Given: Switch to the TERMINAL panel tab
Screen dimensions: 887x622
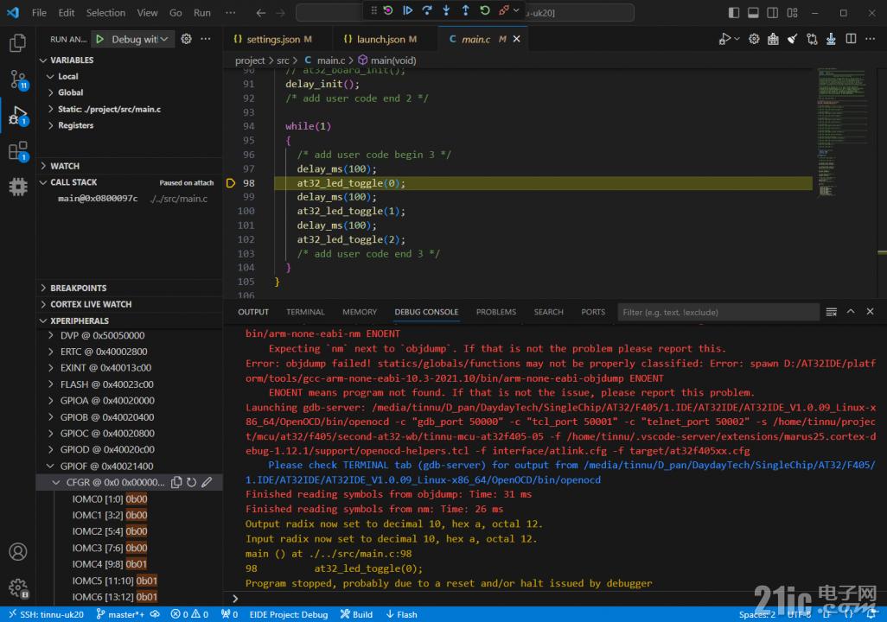Looking at the screenshot, I should 305,312.
